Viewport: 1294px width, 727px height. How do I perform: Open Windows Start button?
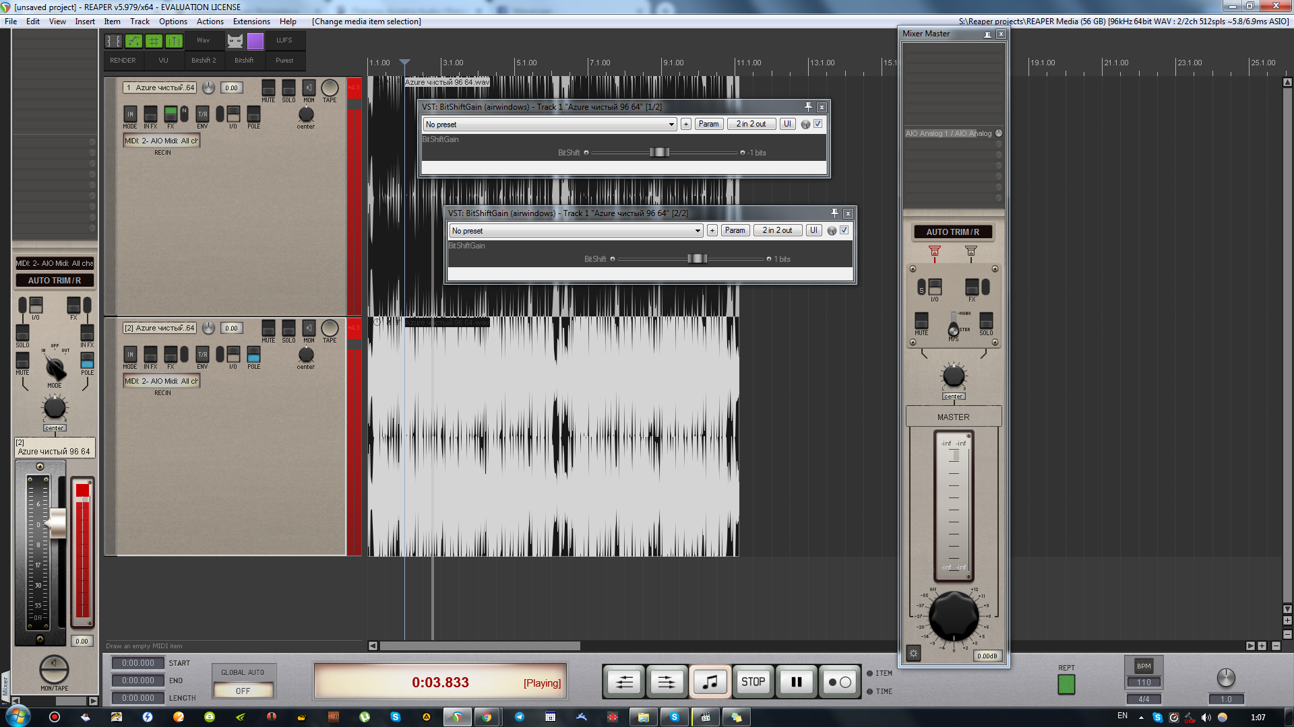pyautogui.click(x=18, y=716)
